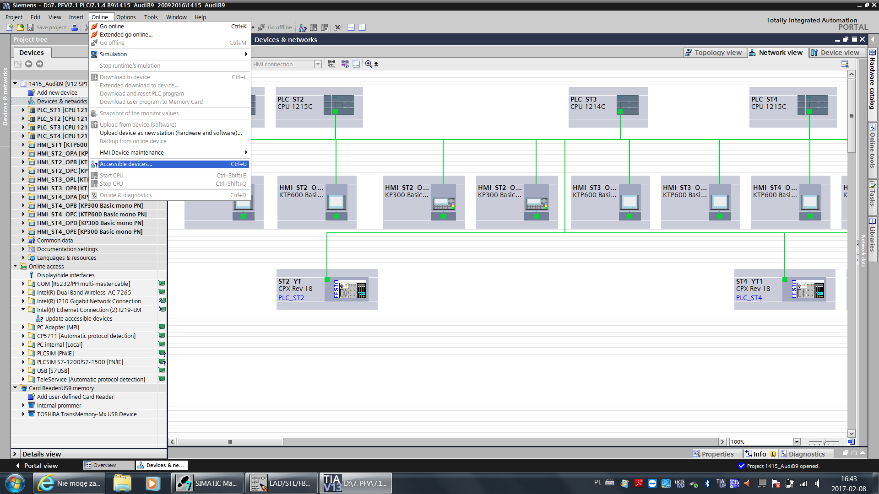Open the Options menu
879x494 pixels.
pos(126,17)
